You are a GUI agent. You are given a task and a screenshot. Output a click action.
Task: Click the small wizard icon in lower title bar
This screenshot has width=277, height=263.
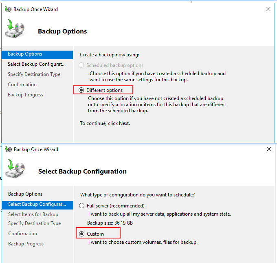(x=8, y=149)
